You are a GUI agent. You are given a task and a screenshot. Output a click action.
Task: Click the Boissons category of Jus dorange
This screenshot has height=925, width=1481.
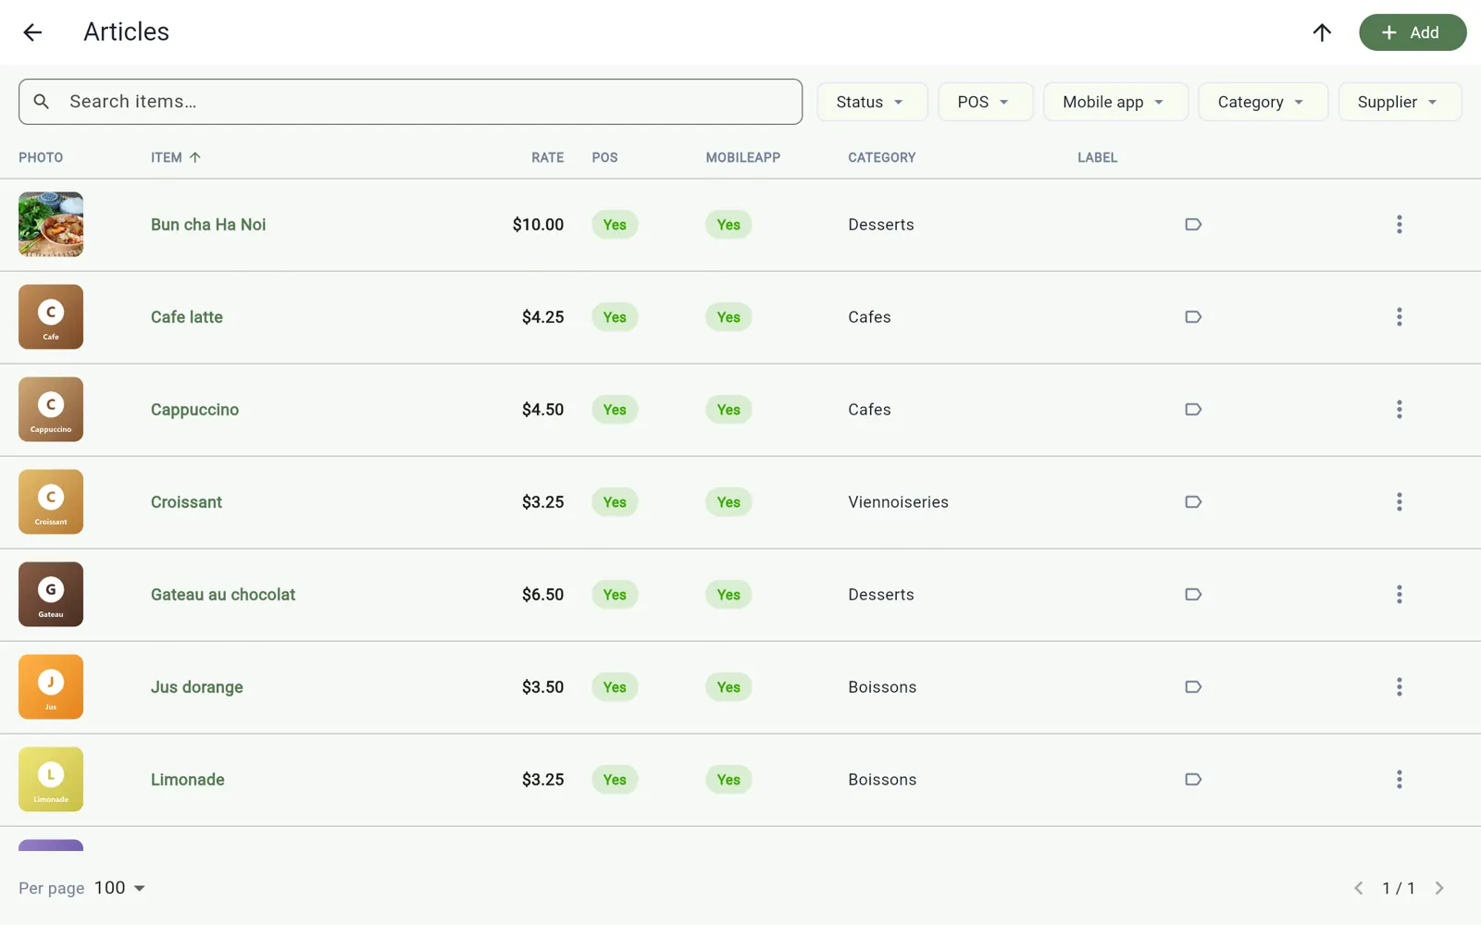click(x=882, y=687)
